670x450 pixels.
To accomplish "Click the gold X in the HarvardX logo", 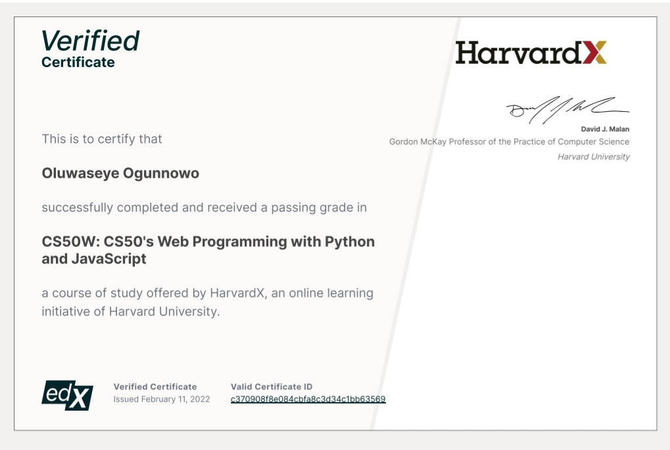I will pos(594,53).
